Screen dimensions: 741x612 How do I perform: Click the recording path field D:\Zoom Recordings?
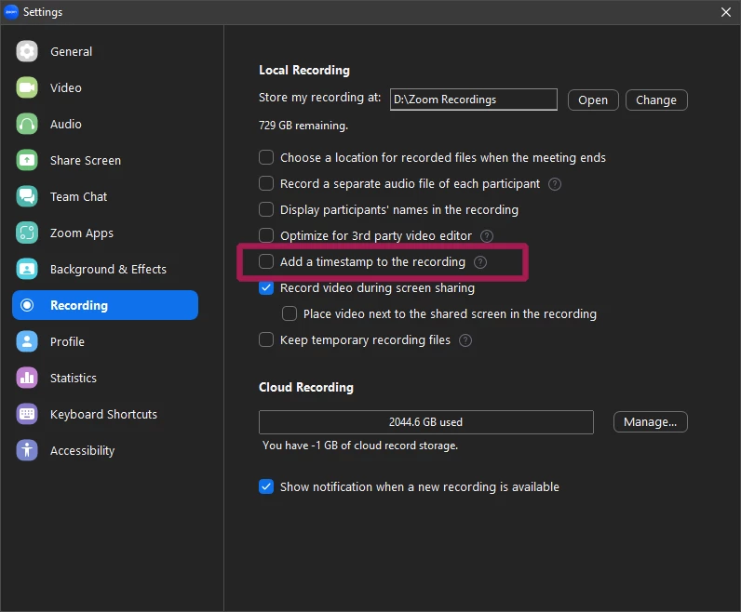click(474, 100)
